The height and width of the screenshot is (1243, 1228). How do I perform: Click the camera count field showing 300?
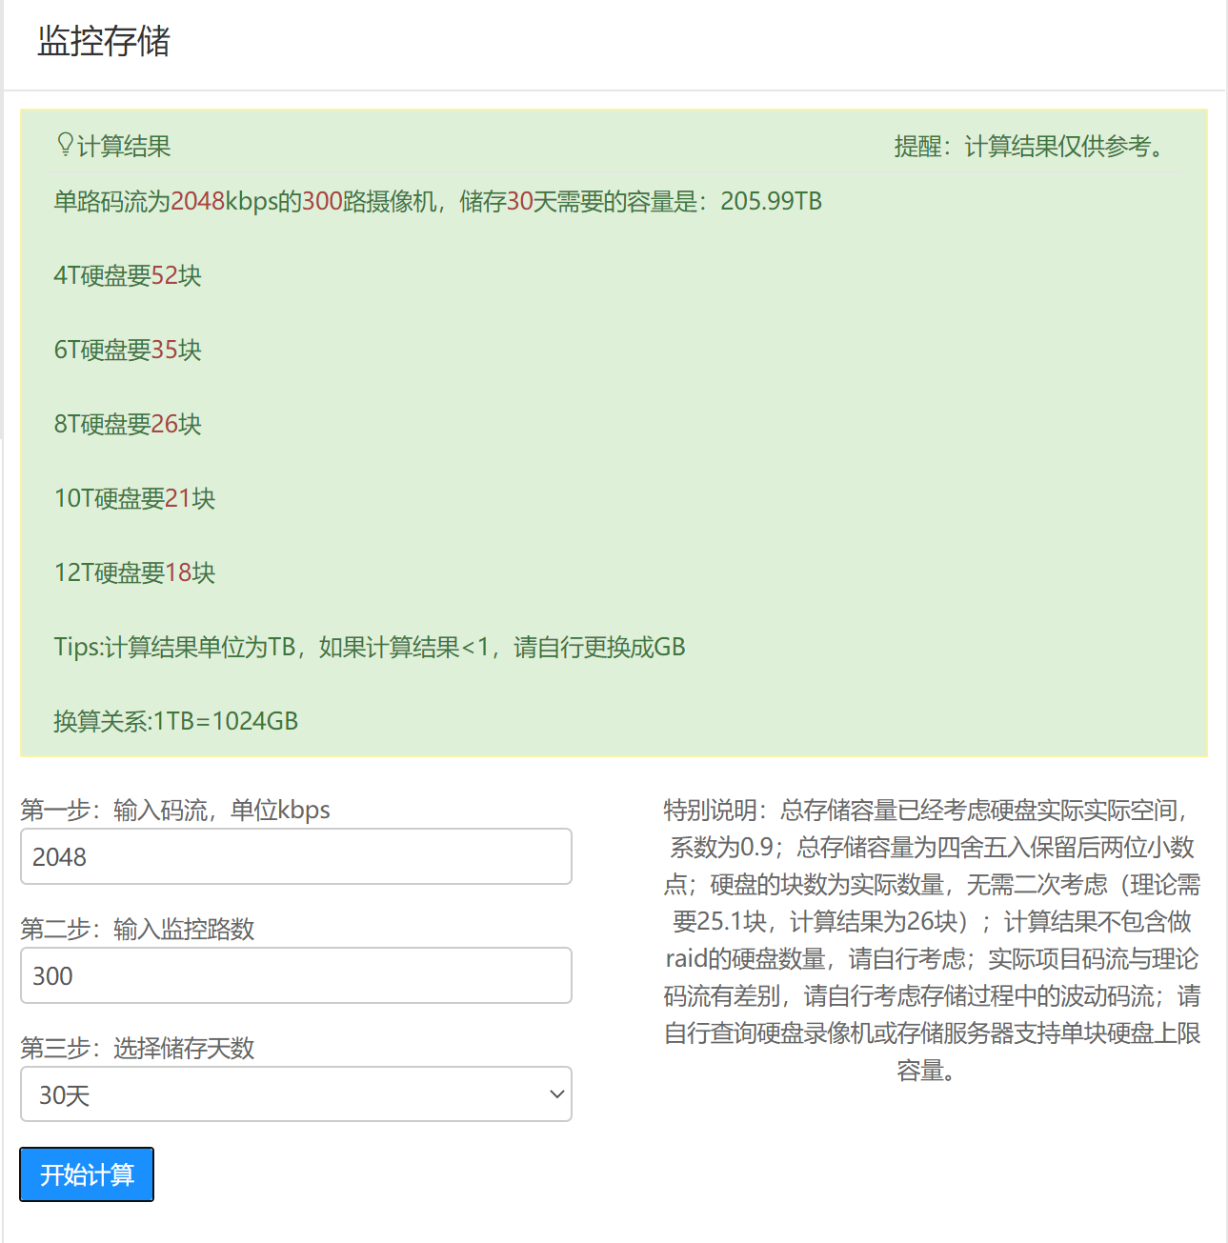(295, 975)
